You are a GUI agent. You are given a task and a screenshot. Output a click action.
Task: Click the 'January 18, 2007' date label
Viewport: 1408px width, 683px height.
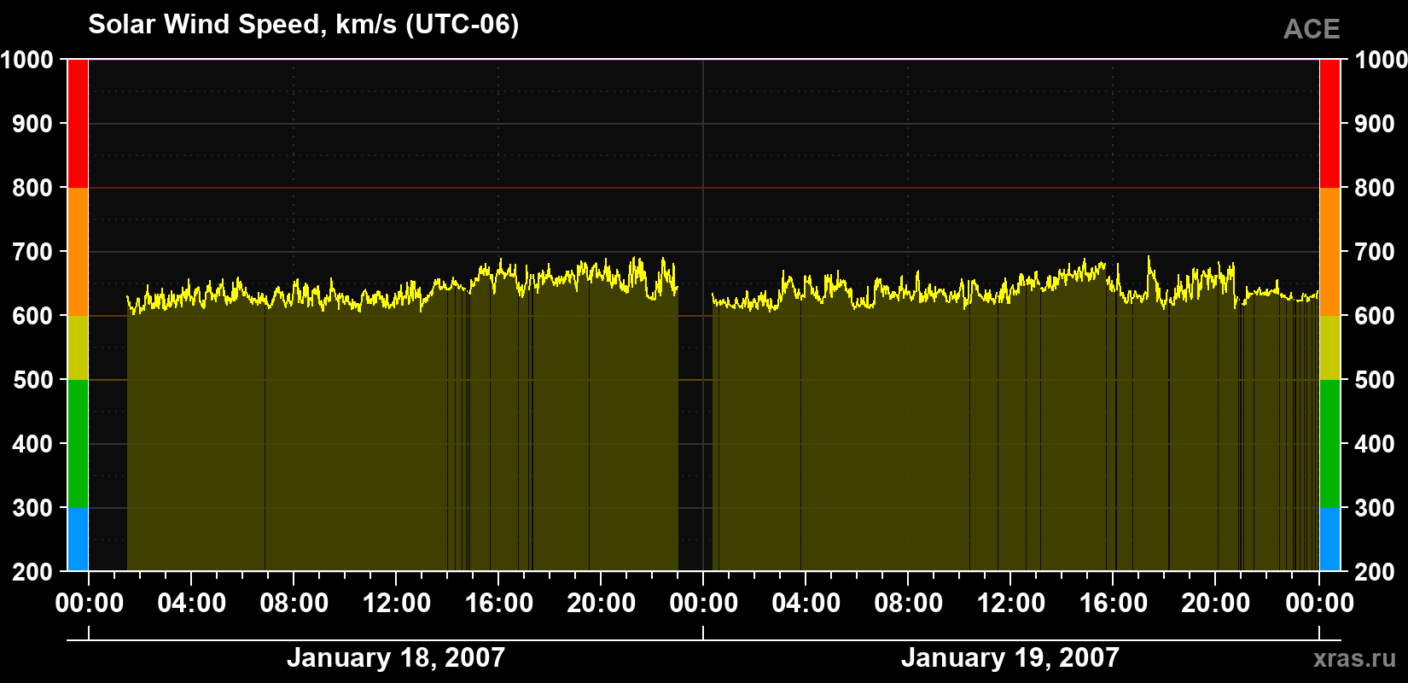tap(396, 657)
